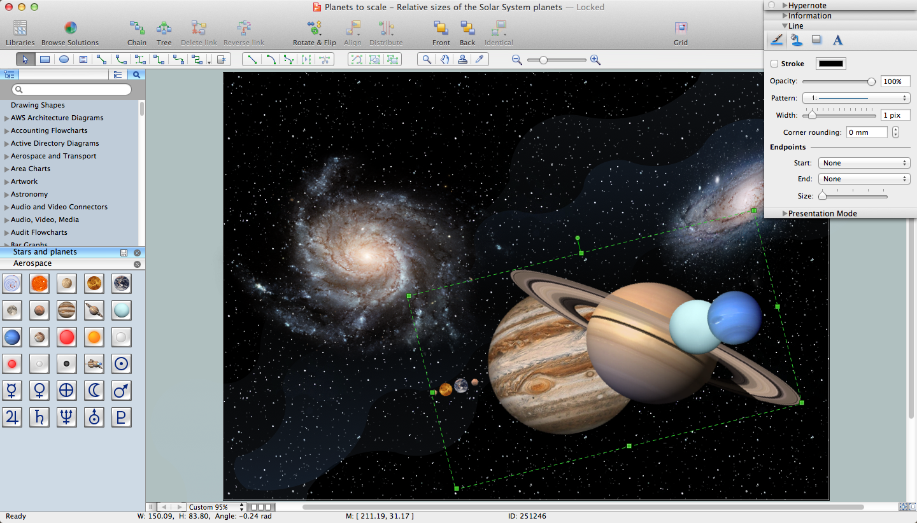Switch to the text format tab
The width and height of the screenshot is (917, 523).
(x=838, y=40)
